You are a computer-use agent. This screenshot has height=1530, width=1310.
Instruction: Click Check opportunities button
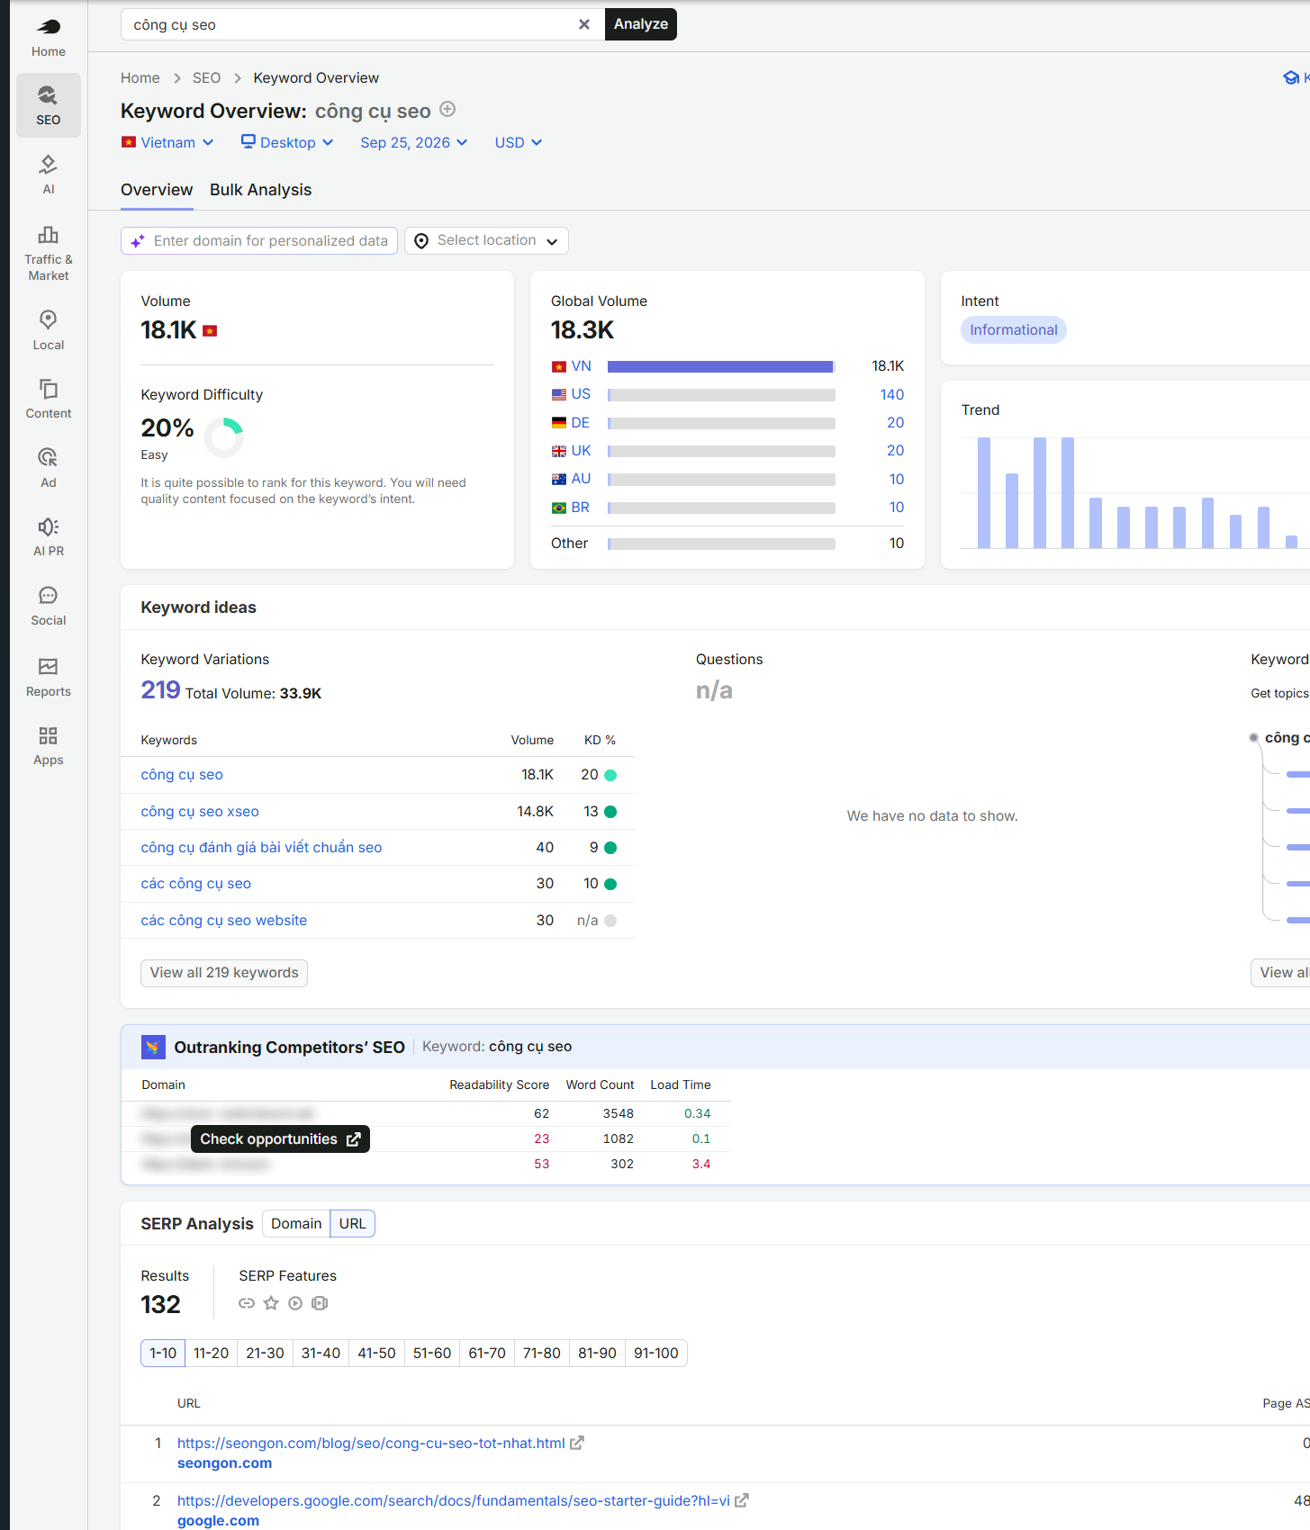point(280,1139)
